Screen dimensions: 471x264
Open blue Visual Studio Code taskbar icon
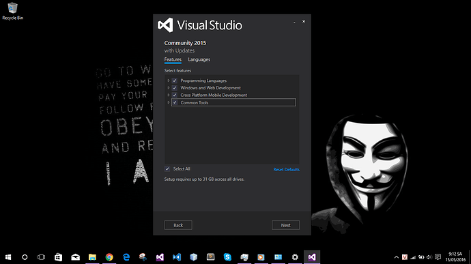coord(177,257)
